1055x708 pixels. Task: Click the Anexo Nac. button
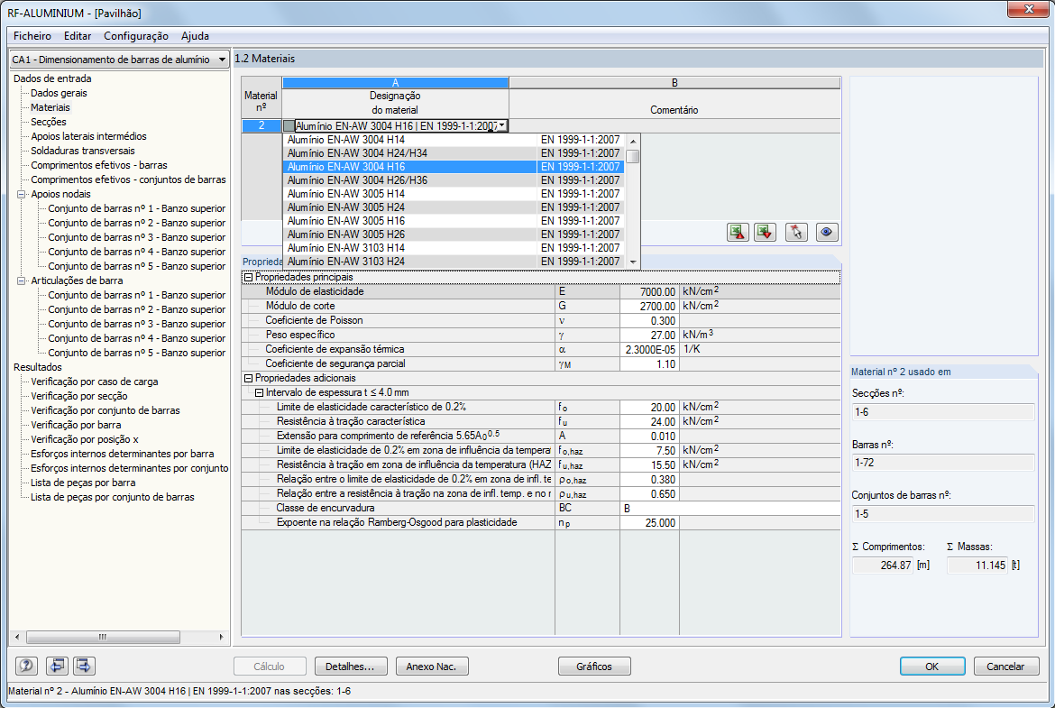click(x=432, y=667)
